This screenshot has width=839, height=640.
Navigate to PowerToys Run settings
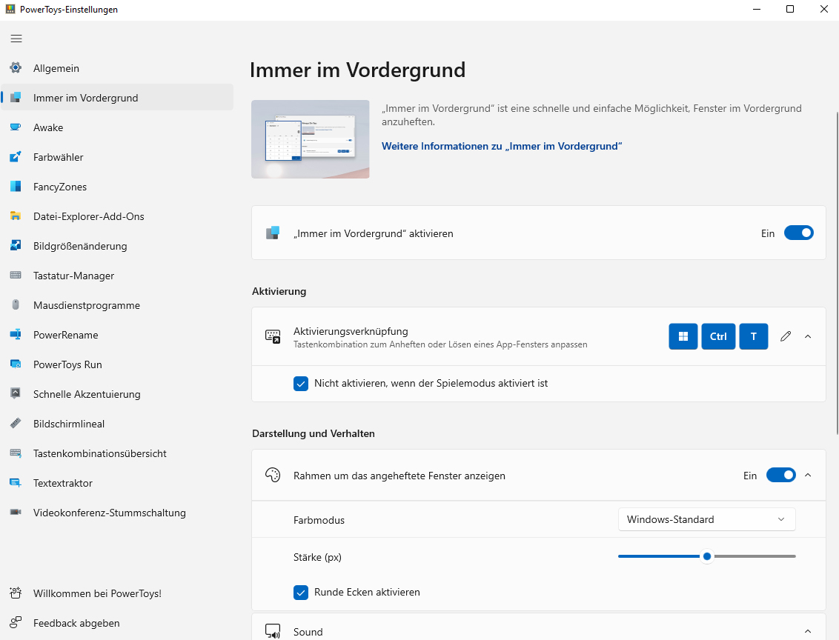pyautogui.click(x=116, y=364)
